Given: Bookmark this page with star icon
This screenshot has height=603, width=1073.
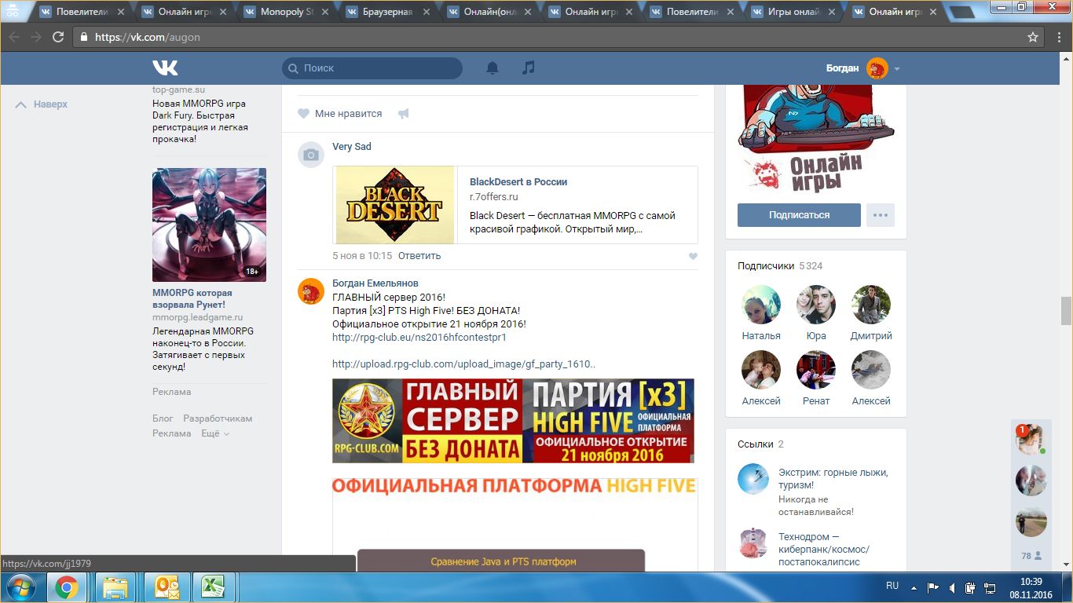Looking at the screenshot, I should (x=1033, y=37).
